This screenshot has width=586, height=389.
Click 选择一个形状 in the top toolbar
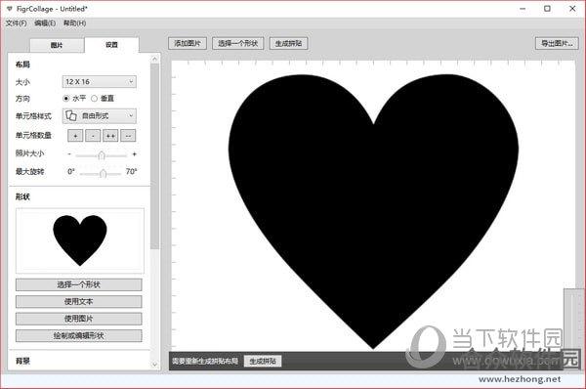237,43
